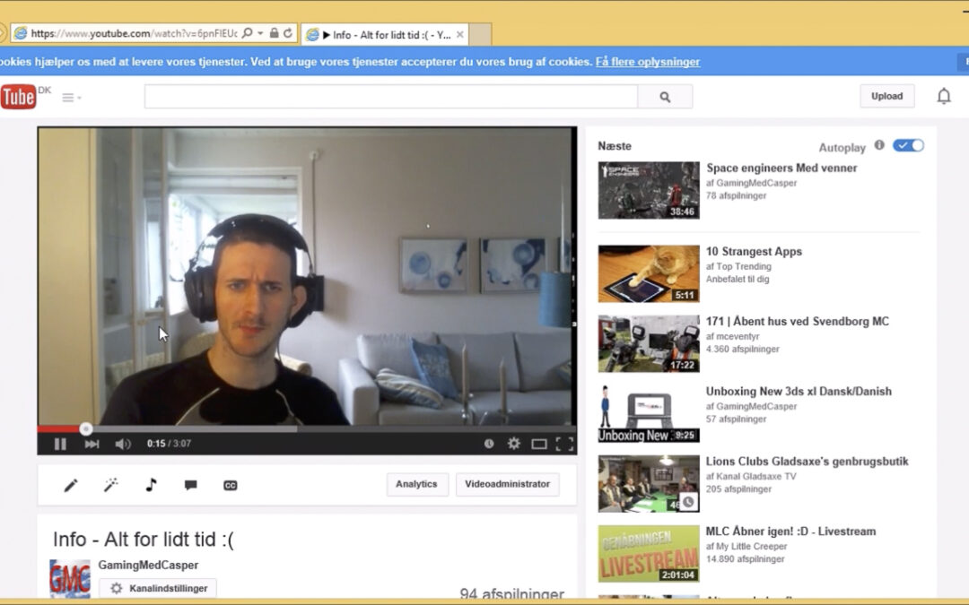Open the annotations speech bubble tool
This screenshot has height=605, width=969.
click(x=190, y=485)
